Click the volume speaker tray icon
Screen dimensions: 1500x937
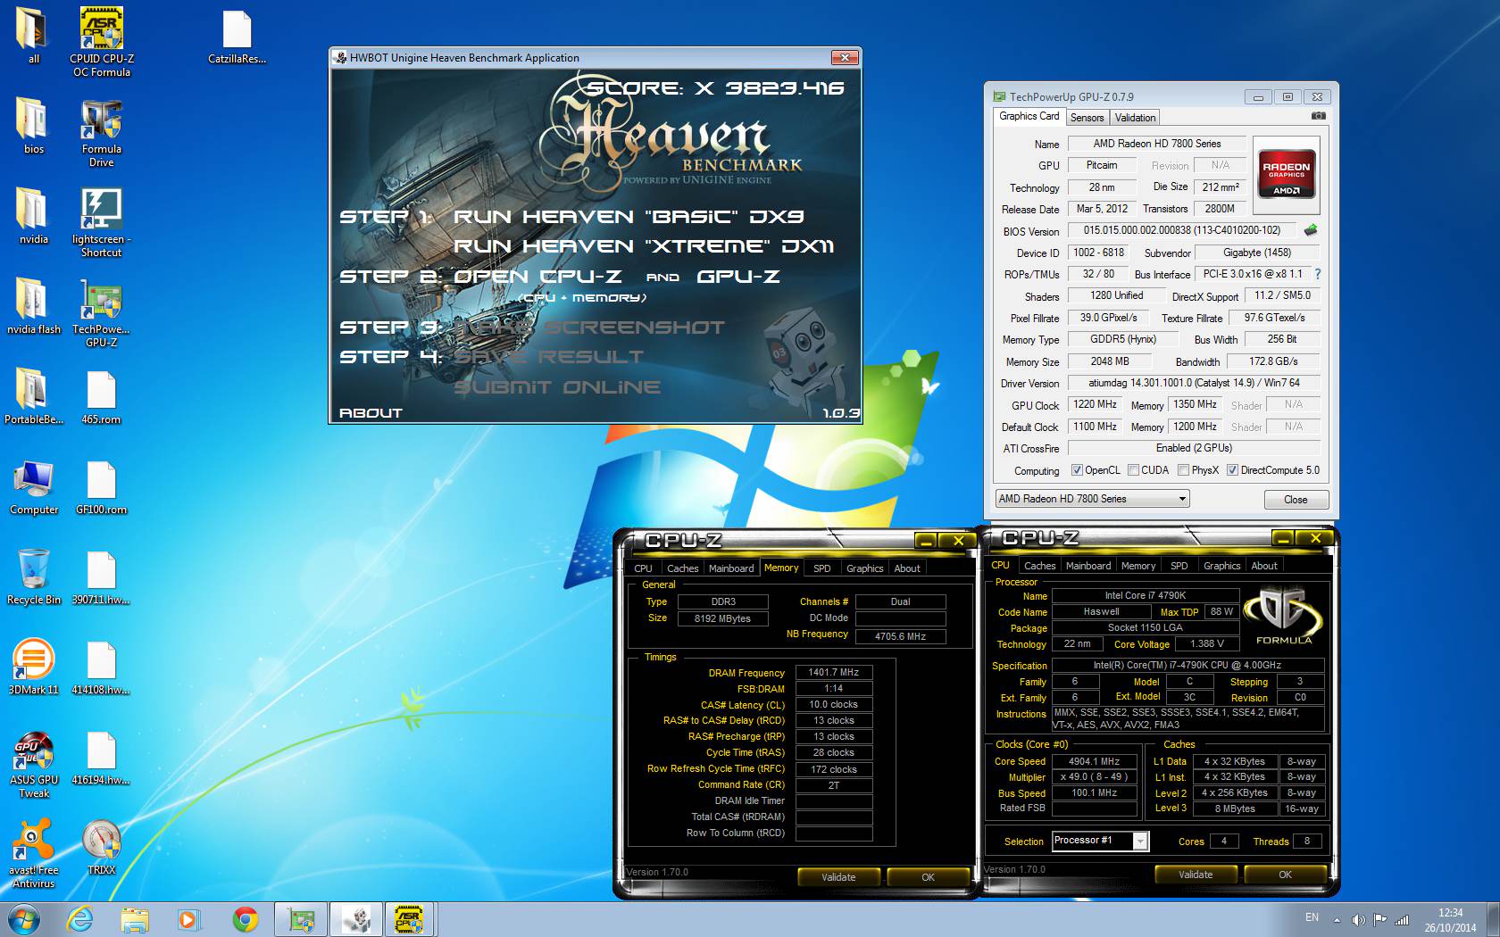point(1358,919)
